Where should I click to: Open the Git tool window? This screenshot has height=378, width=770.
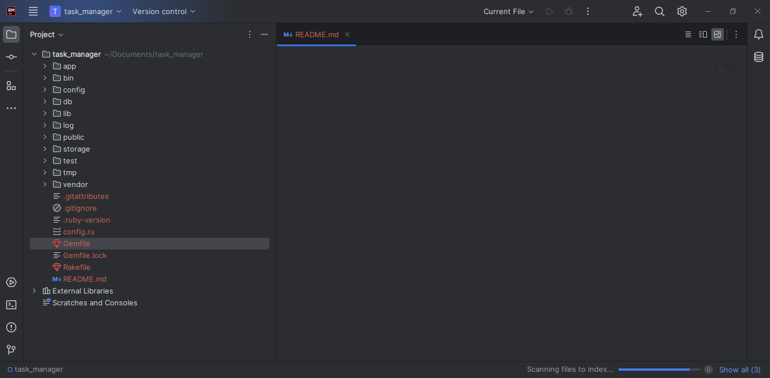click(11, 350)
